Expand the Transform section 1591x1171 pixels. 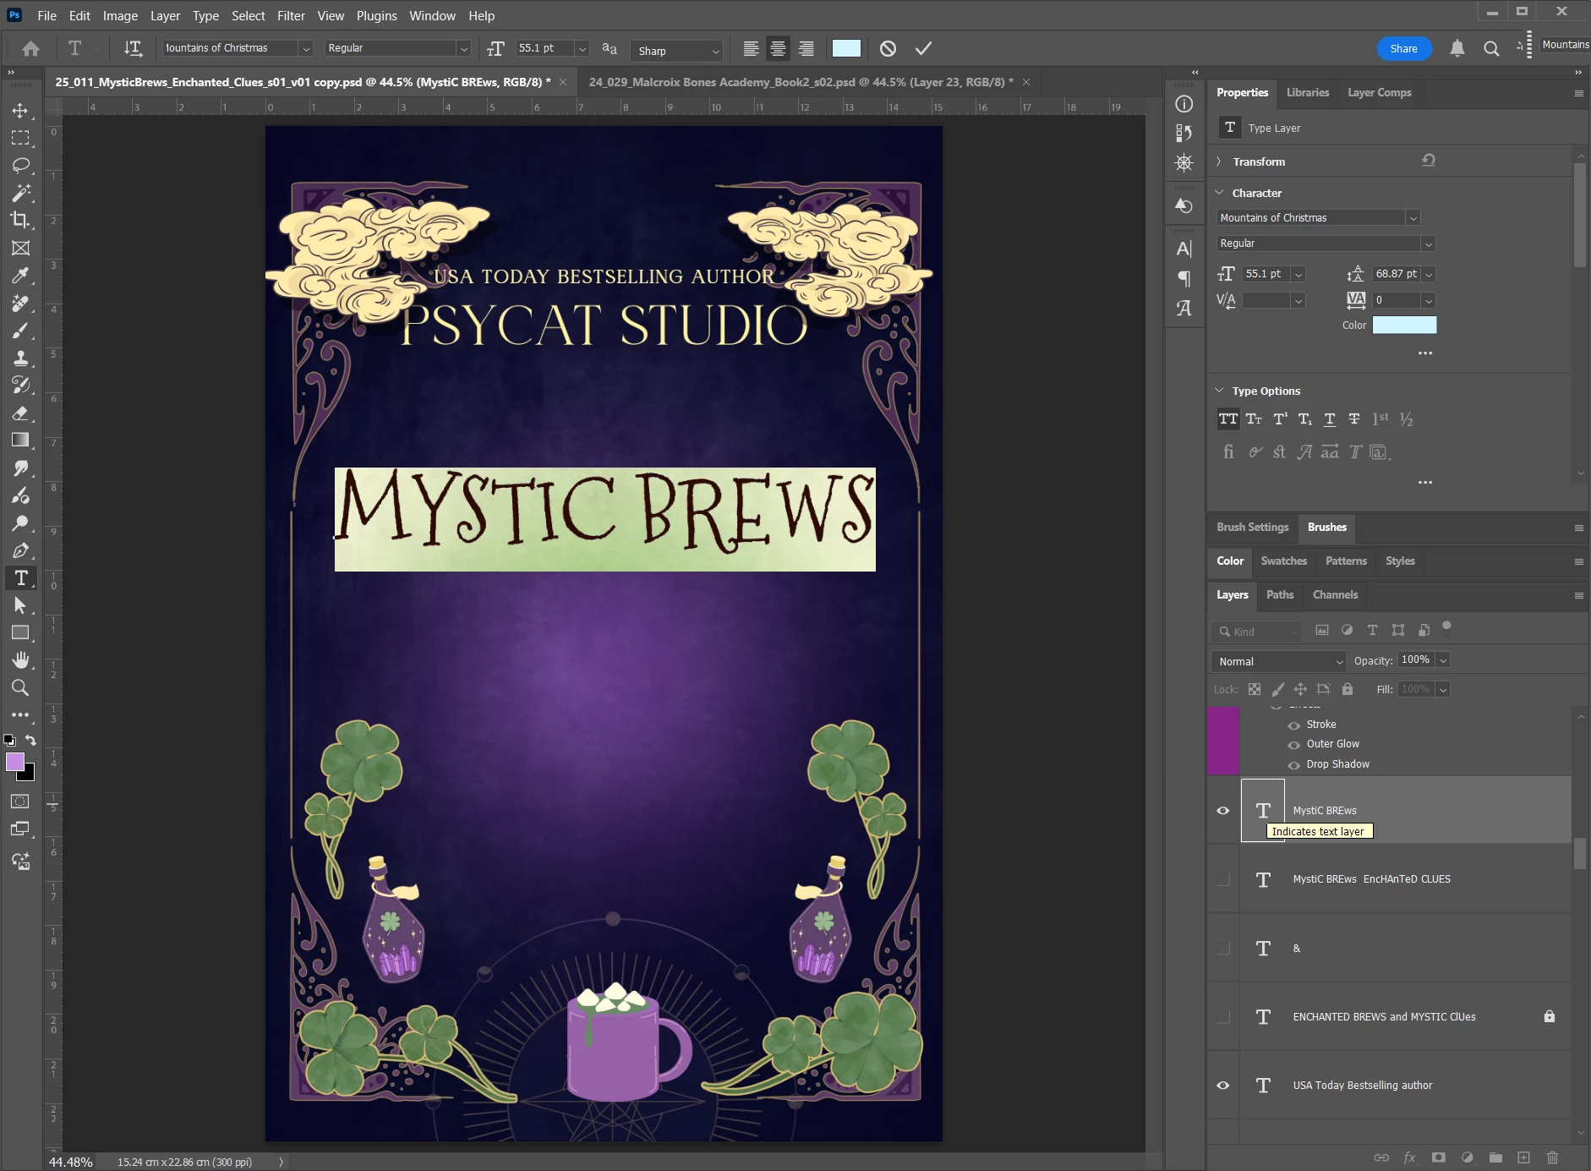click(1219, 161)
